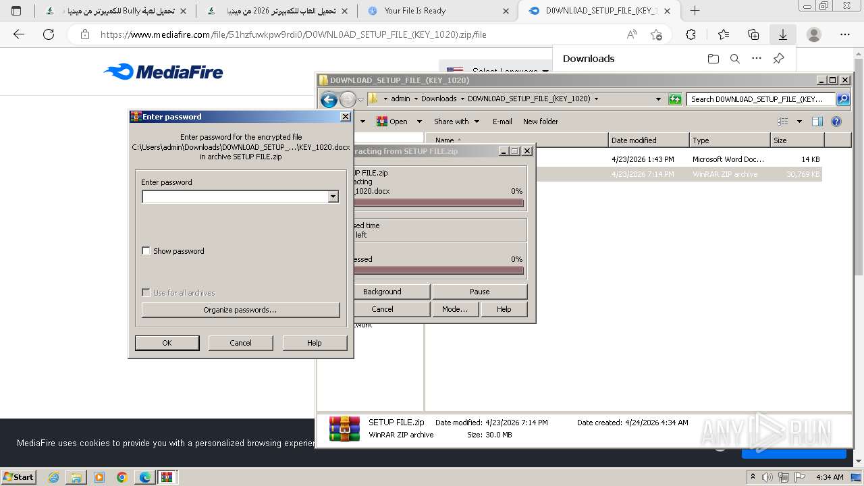Sort by Date modified column header
Viewport: 864px width, 486px height.
[649, 140]
